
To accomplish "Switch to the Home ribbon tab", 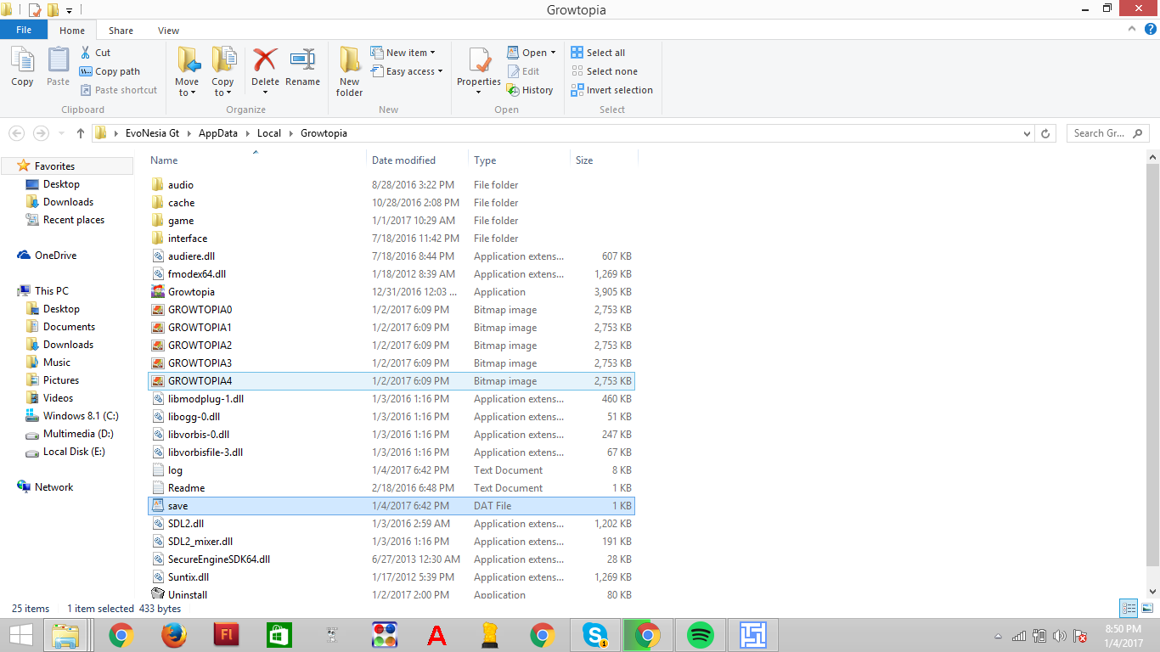I will pos(72,31).
